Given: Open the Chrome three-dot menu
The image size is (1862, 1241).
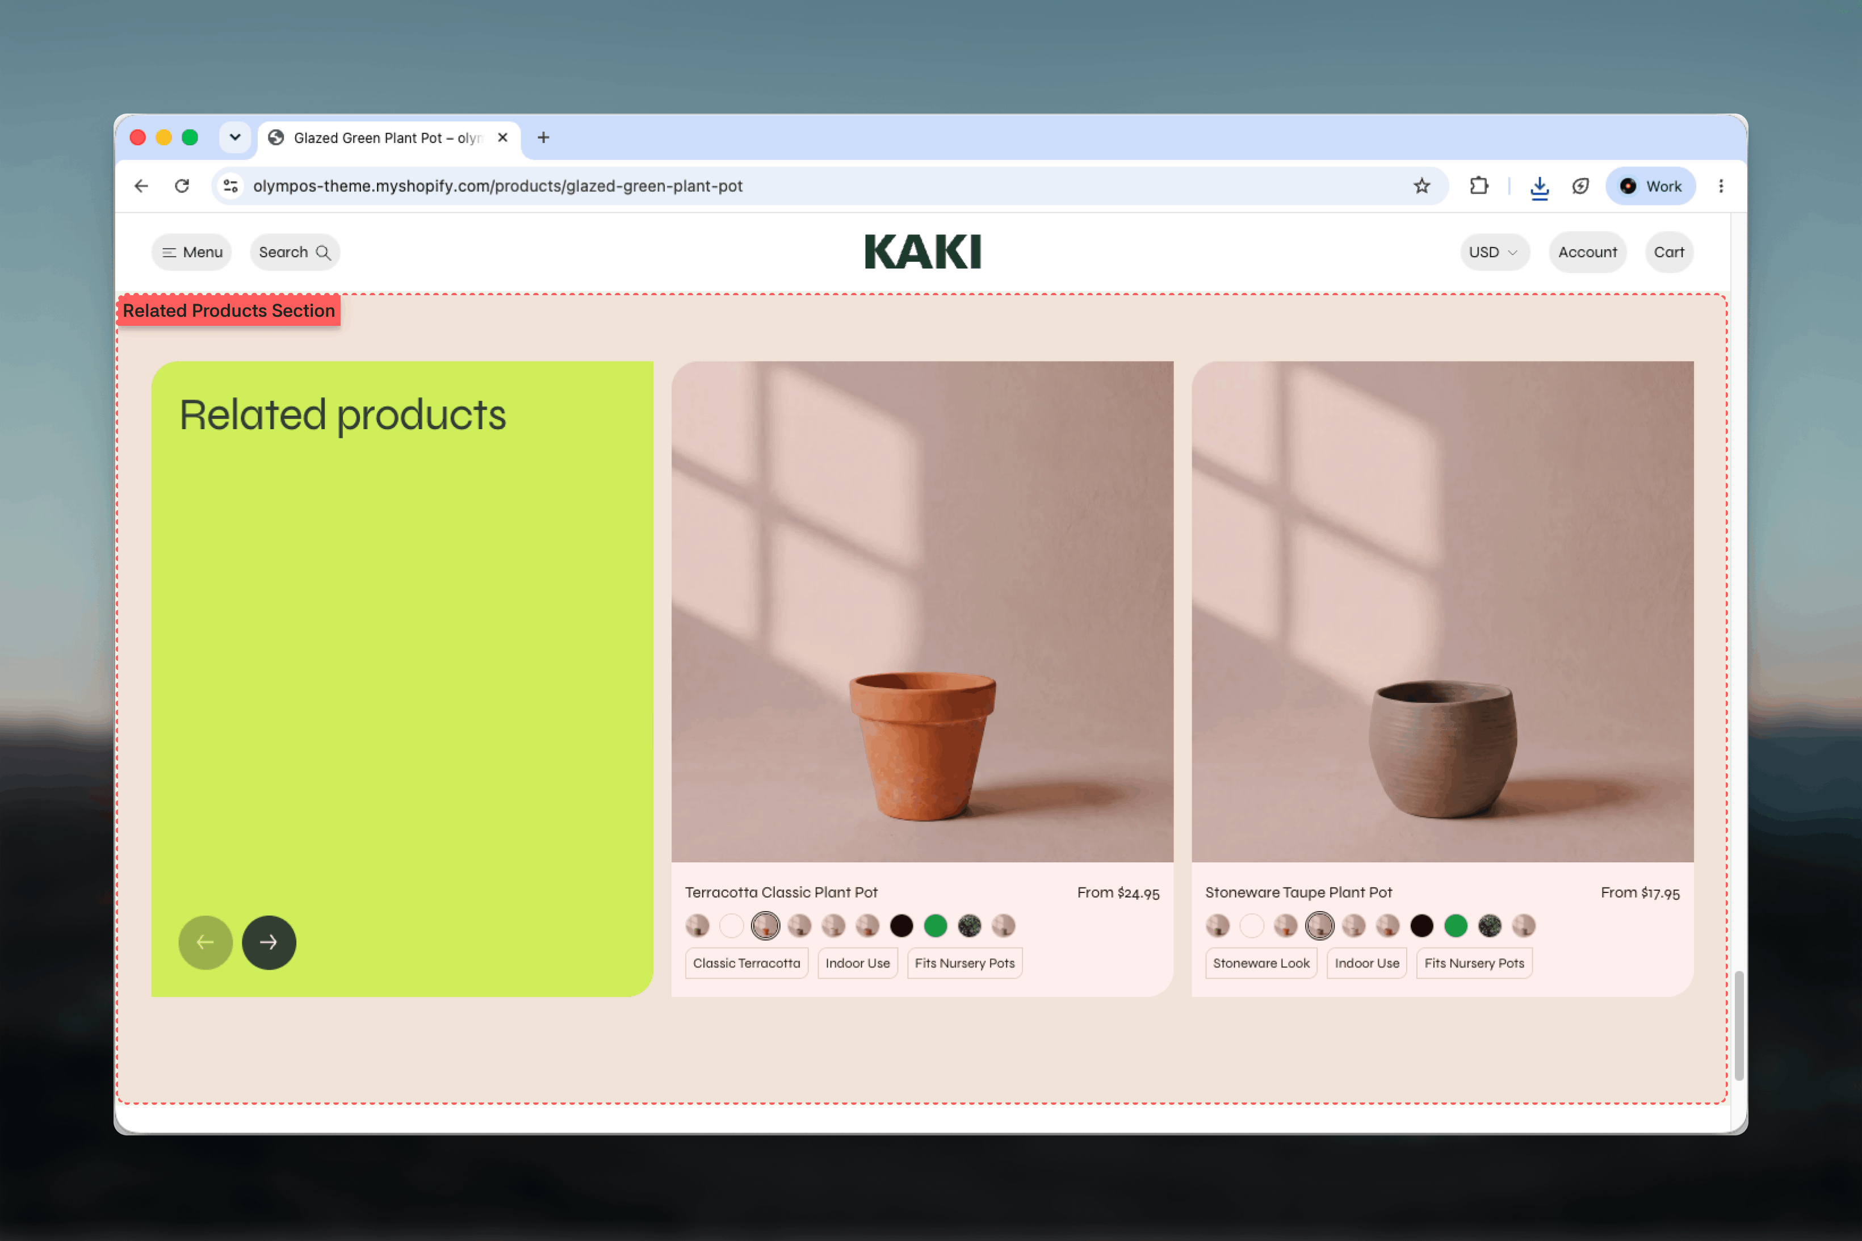Looking at the screenshot, I should [1721, 186].
